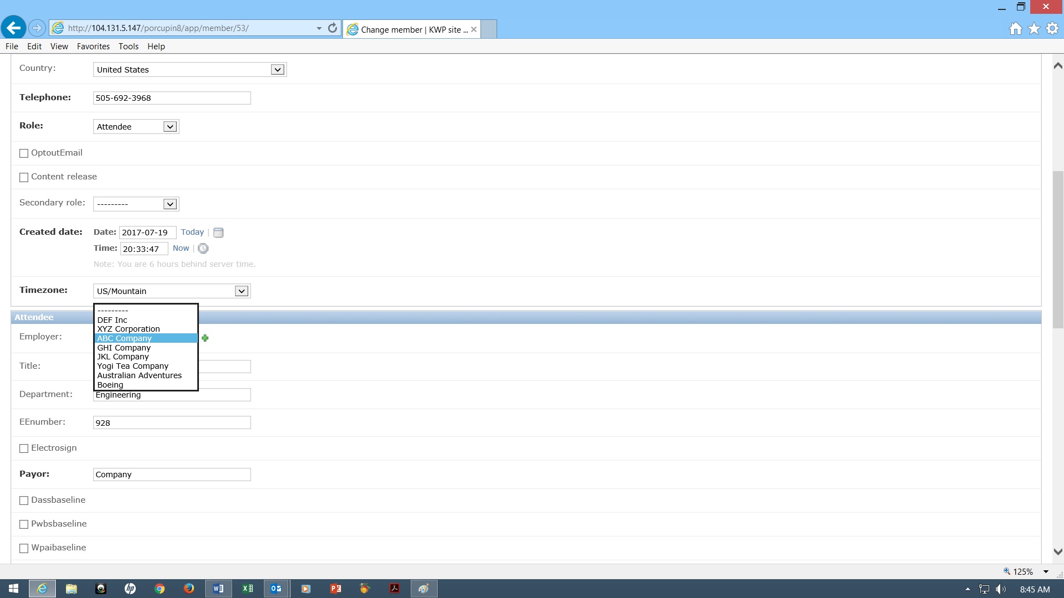
Task: Expand the Country dropdown menu
Action: (x=276, y=69)
